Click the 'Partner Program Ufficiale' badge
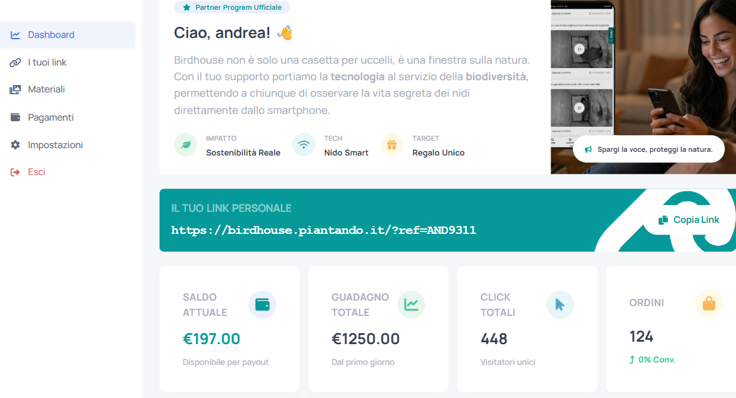736x398 pixels. [232, 7]
